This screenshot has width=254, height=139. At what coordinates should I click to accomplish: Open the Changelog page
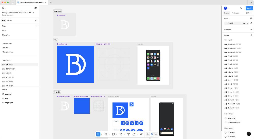[6, 35]
